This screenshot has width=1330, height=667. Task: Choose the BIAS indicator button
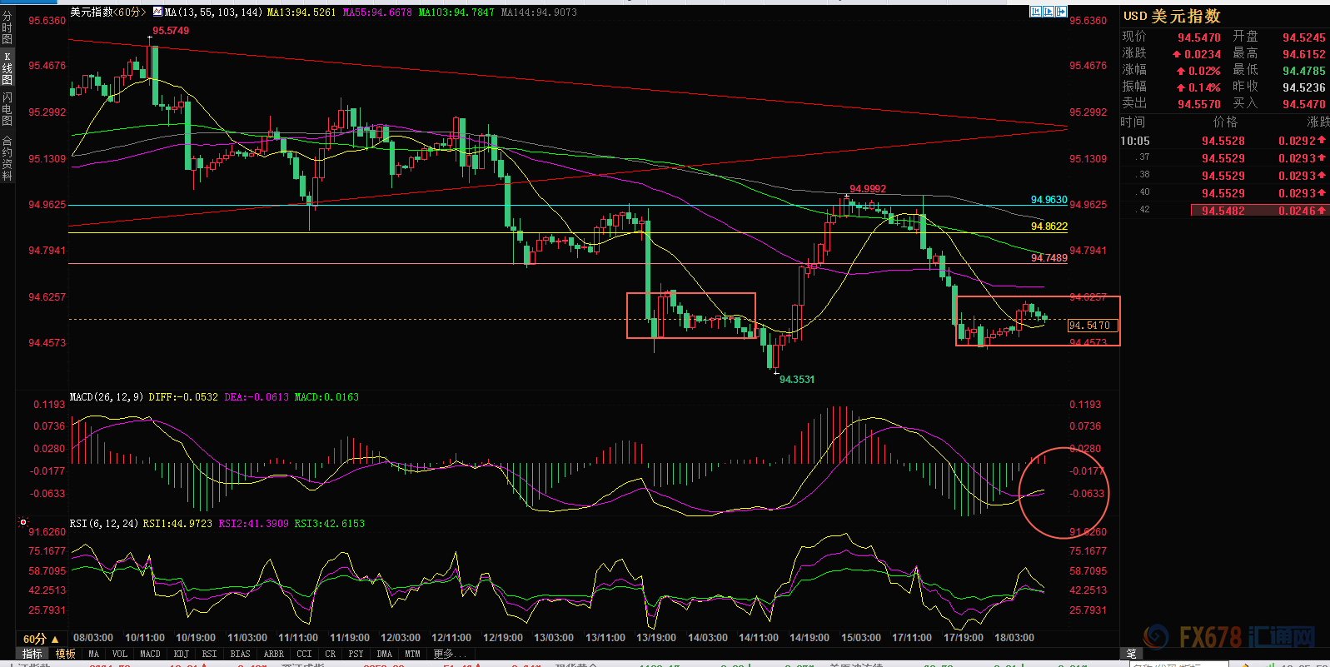(241, 654)
